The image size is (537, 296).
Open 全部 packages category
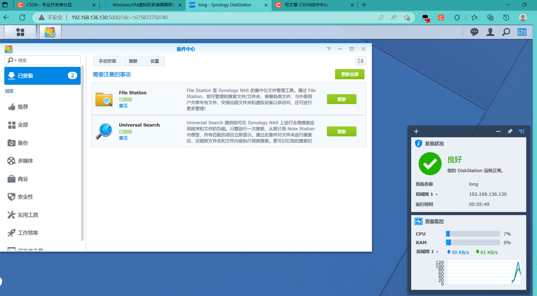click(42, 125)
